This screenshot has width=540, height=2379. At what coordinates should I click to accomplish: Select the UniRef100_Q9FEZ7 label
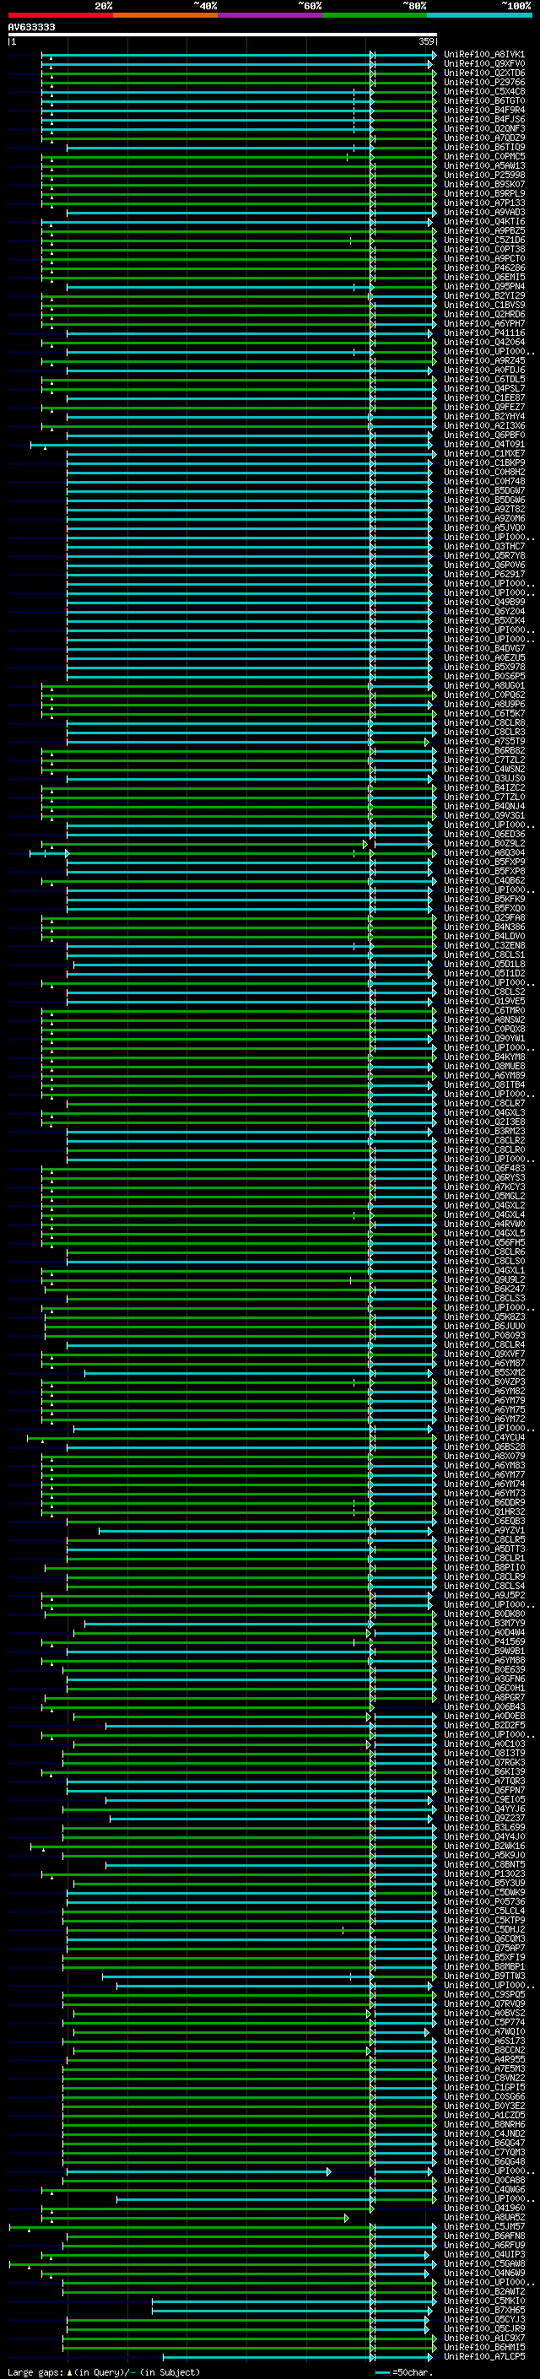[x=483, y=408]
